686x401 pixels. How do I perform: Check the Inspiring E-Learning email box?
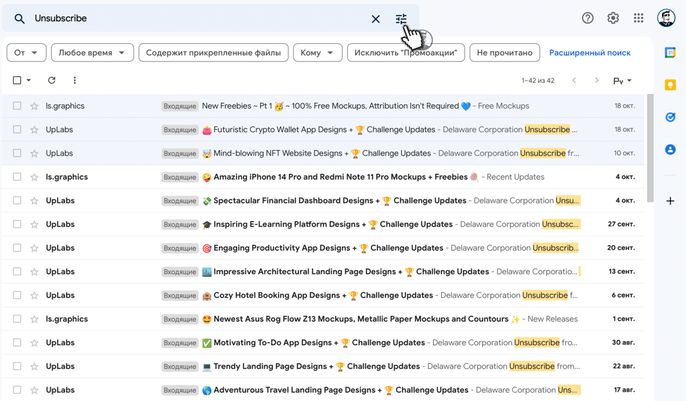click(x=17, y=224)
